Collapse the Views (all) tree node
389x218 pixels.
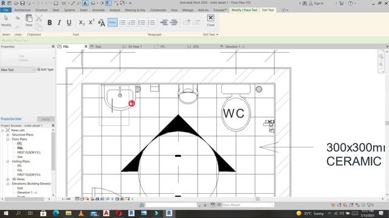pyautogui.click(x=2, y=130)
